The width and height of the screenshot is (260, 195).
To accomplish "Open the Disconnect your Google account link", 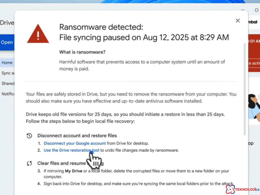I will (75, 143).
